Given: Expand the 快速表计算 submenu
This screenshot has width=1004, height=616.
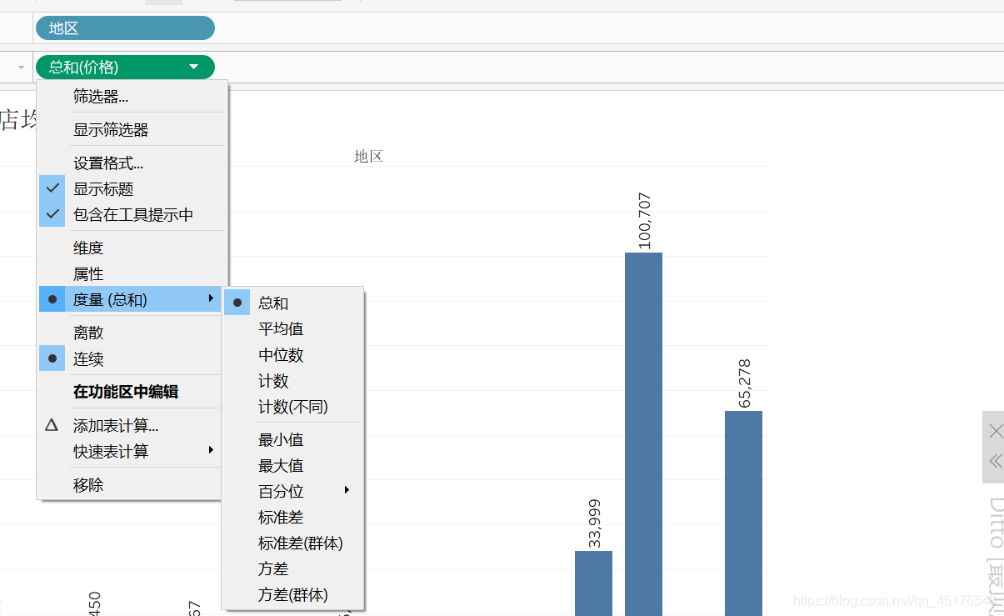Looking at the screenshot, I should coord(132,451).
